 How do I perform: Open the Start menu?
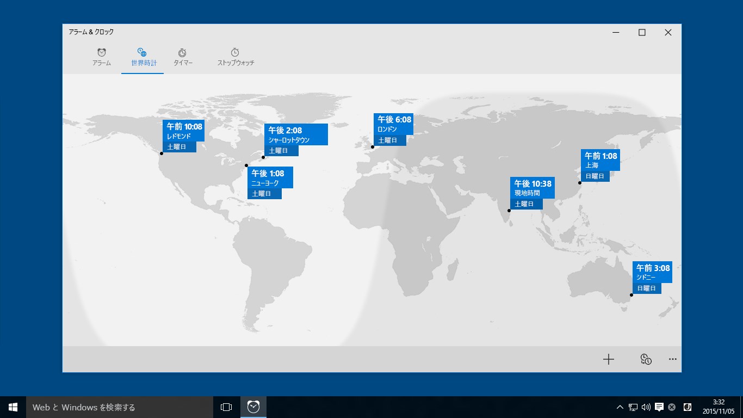point(12,407)
